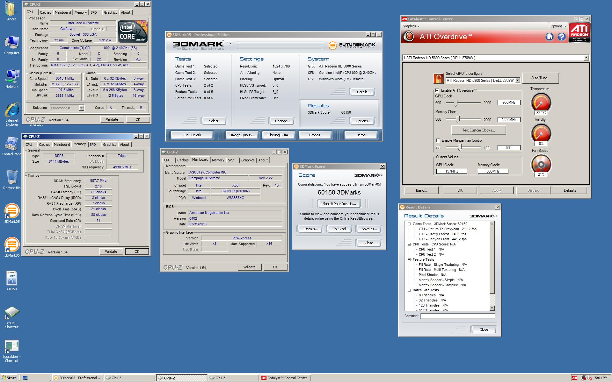Collapse the CPU Tests tree node
Viewport: 612px width, 382px height.
[409, 244]
